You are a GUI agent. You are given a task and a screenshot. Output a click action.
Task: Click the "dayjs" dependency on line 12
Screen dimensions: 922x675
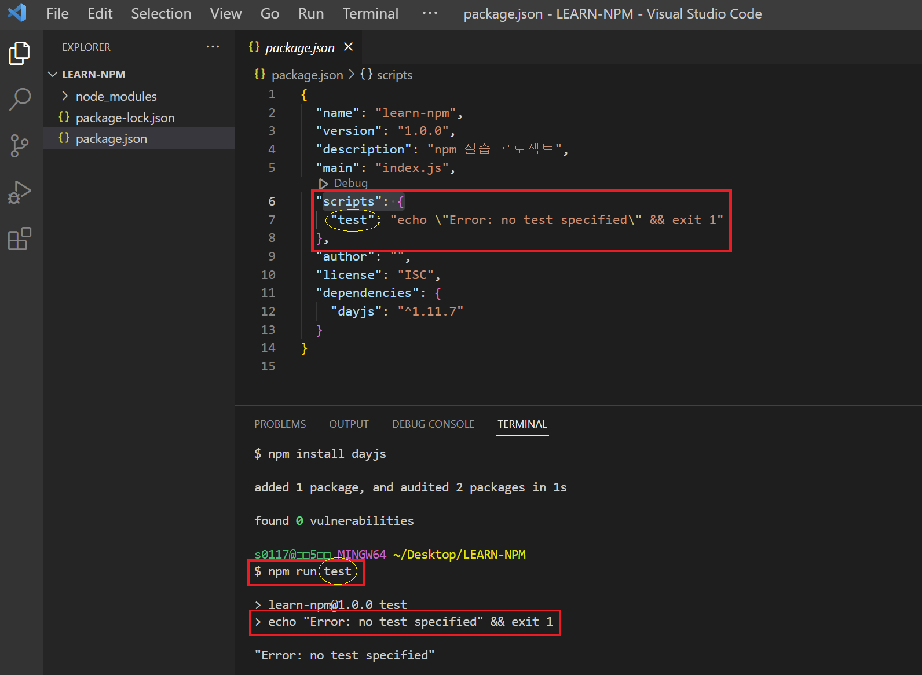pos(356,311)
